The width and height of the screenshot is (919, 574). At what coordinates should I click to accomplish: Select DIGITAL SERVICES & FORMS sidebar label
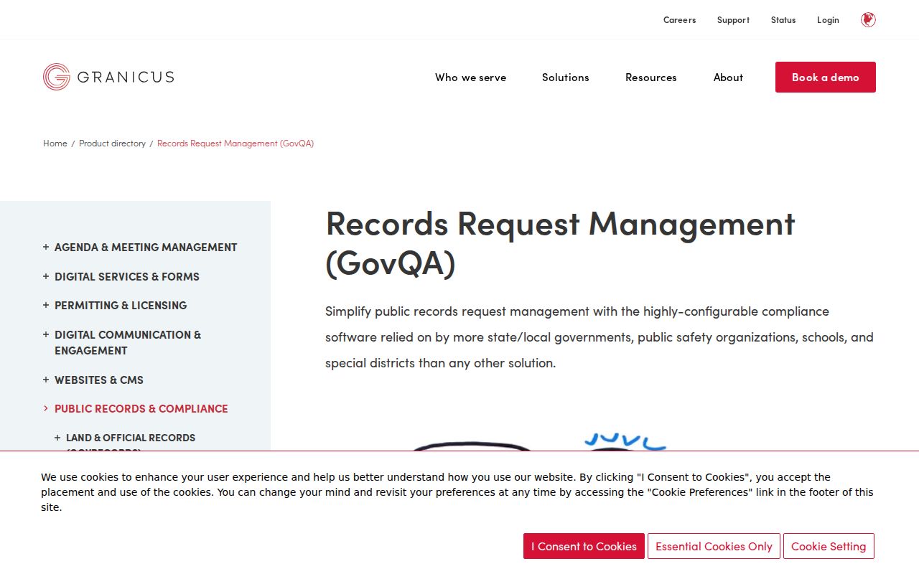pos(127,277)
